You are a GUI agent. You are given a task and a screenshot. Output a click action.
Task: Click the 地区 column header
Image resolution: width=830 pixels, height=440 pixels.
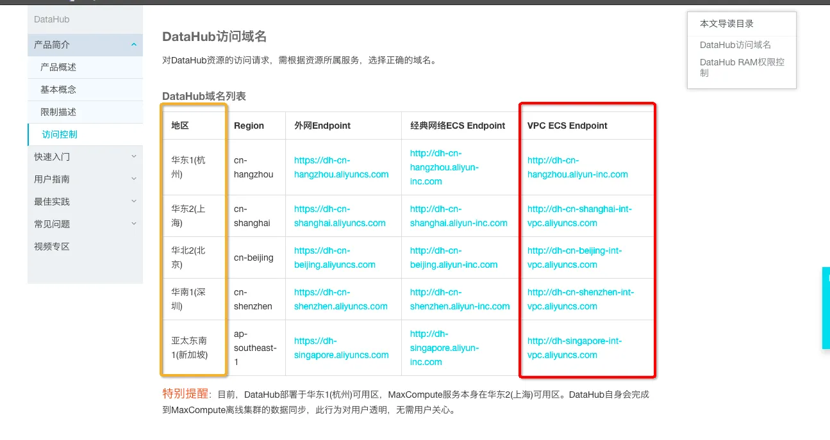click(x=180, y=126)
